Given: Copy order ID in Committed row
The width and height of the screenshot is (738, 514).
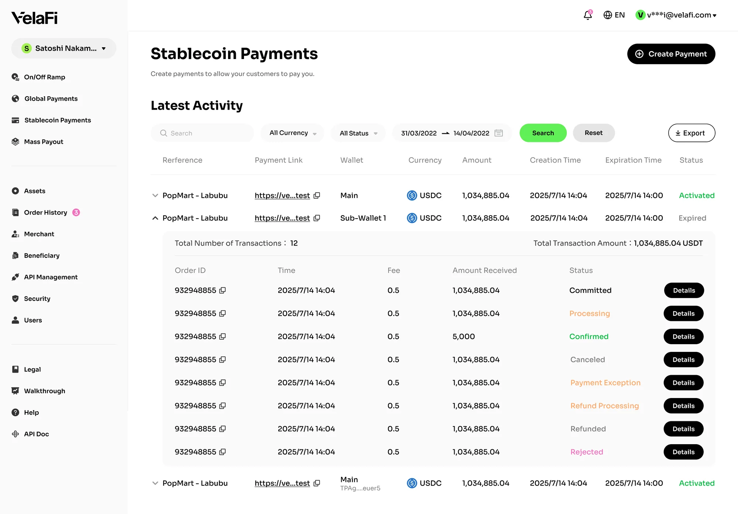Looking at the screenshot, I should point(223,291).
